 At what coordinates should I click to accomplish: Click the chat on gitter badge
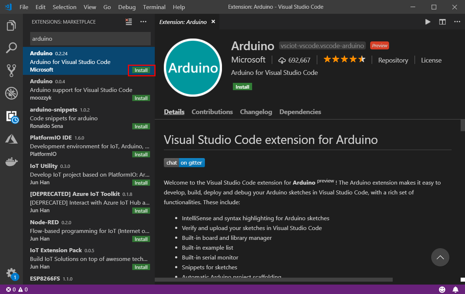[184, 163]
